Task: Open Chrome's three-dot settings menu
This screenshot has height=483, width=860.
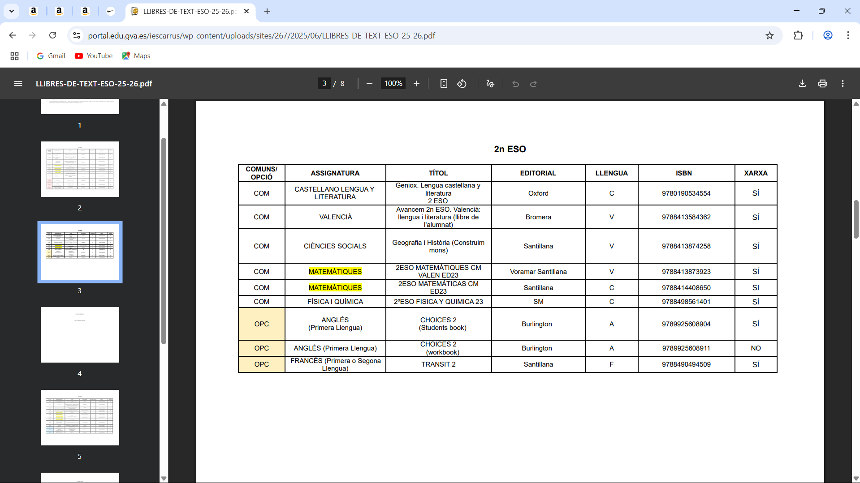Action: (x=848, y=35)
